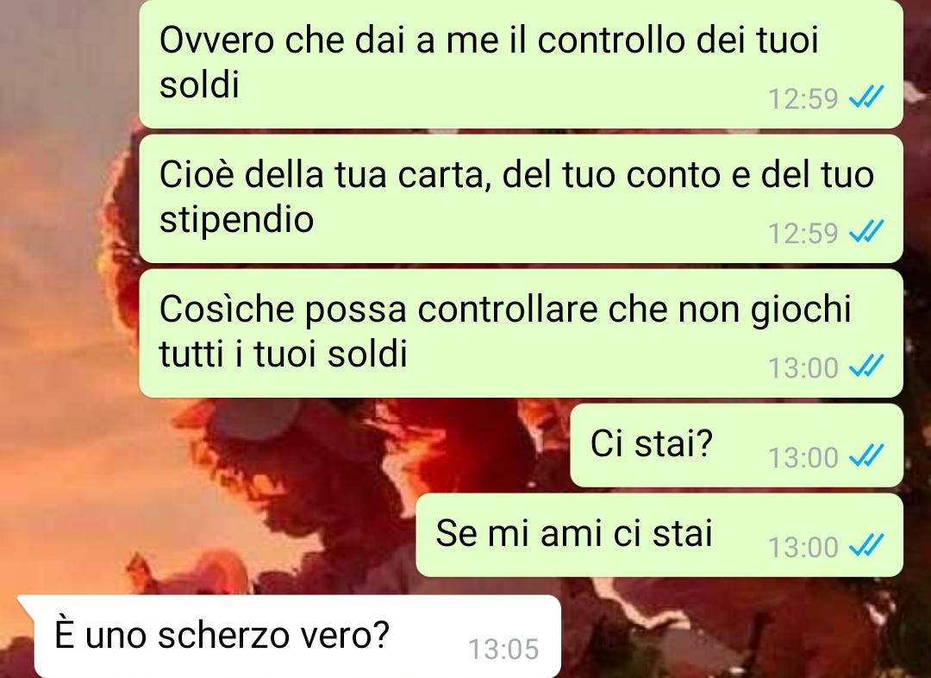This screenshot has height=678, width=931.
Task: Tap the 12:59 timestamp on 'stipendio' message
Action: (803, 233)
